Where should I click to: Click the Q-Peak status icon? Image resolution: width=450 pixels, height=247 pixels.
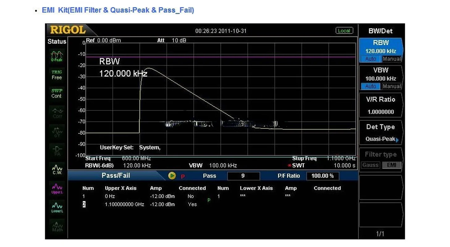57,56
